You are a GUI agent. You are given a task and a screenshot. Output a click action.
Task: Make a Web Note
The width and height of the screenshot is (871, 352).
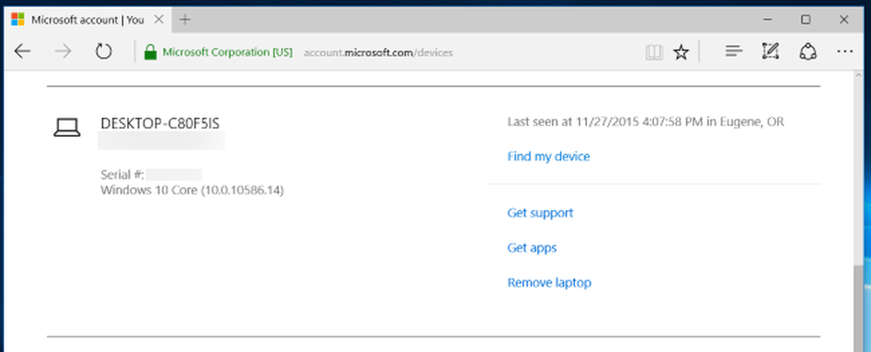tap(770, 51)
